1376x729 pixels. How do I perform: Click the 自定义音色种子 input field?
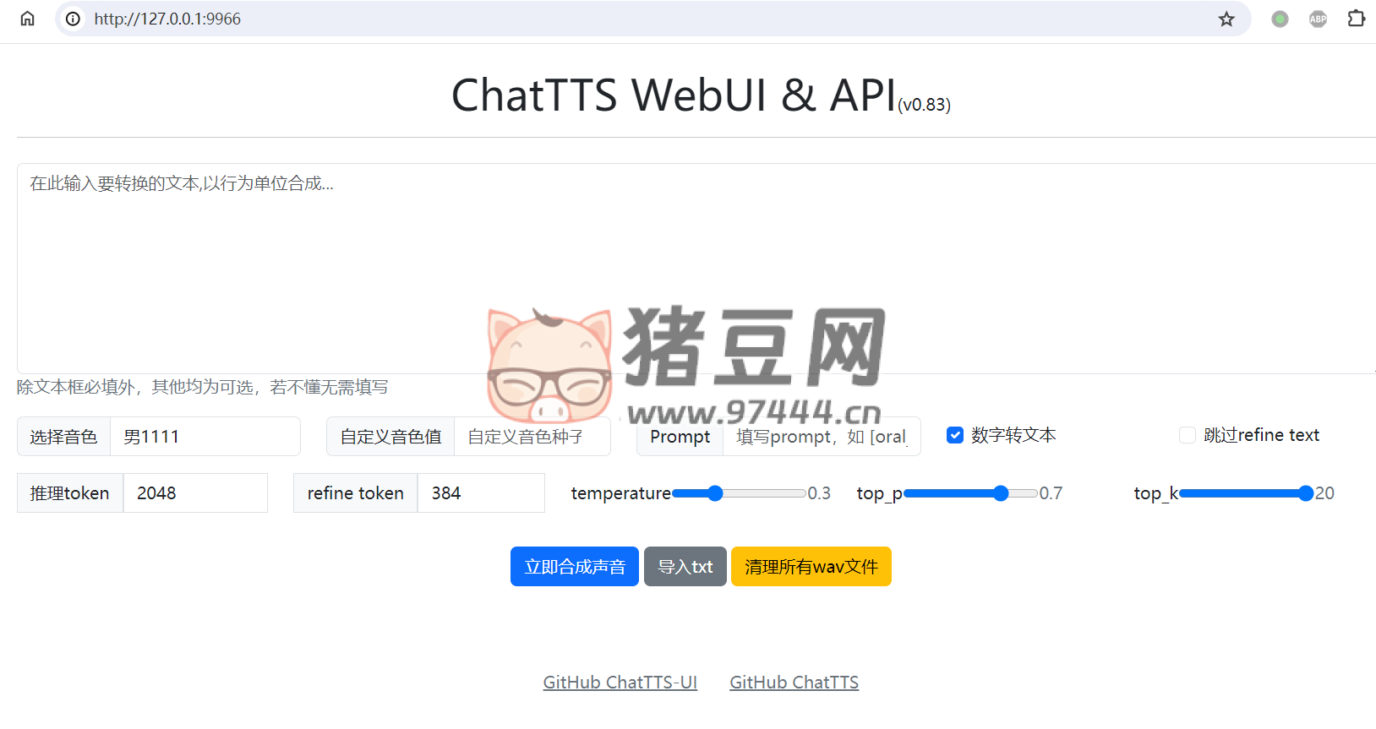point(532,437)
